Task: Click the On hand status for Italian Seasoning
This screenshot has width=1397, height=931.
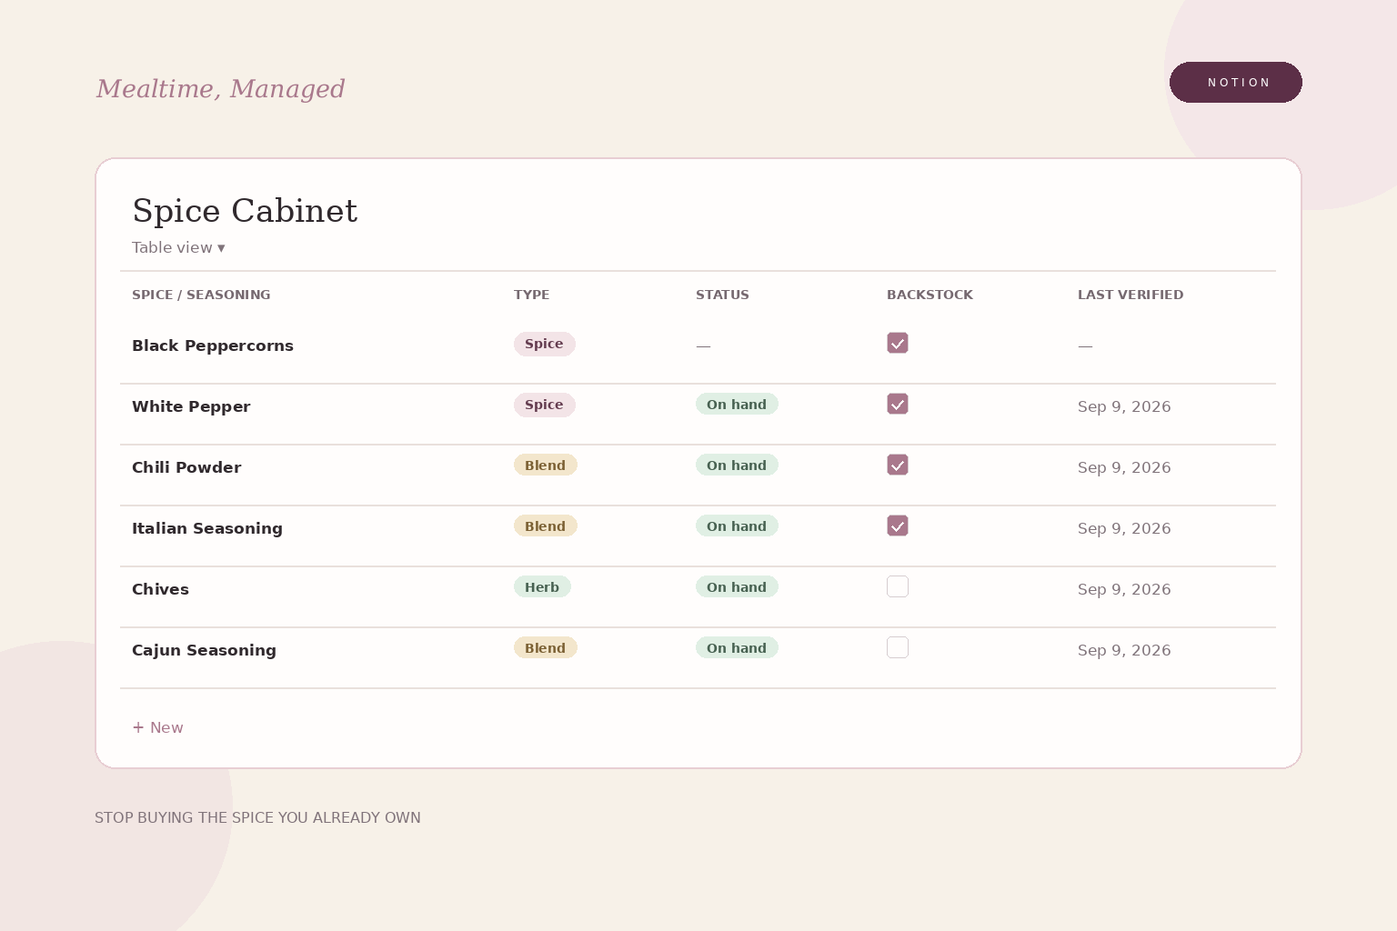Action: (737, 526)
